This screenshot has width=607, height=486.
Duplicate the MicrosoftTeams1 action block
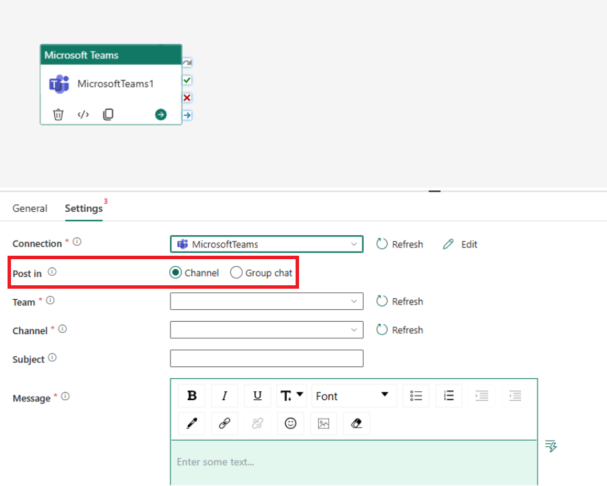coord(108,114)
